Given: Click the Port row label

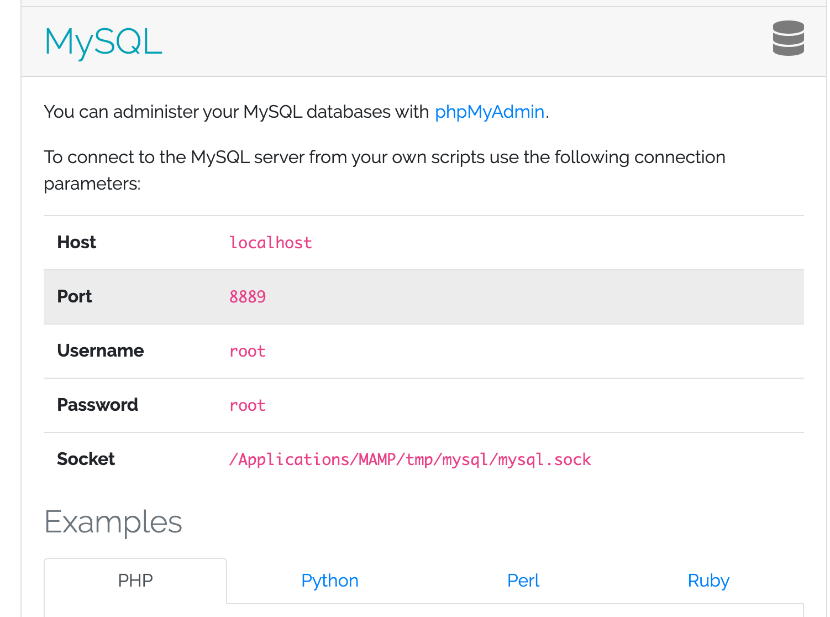Looking at the screenshot, I should click(x=75, y=296).
